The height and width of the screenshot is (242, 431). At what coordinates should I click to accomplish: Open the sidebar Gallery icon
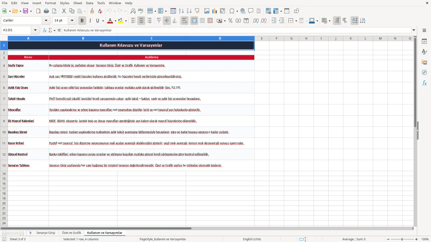(x=424, y=62)
